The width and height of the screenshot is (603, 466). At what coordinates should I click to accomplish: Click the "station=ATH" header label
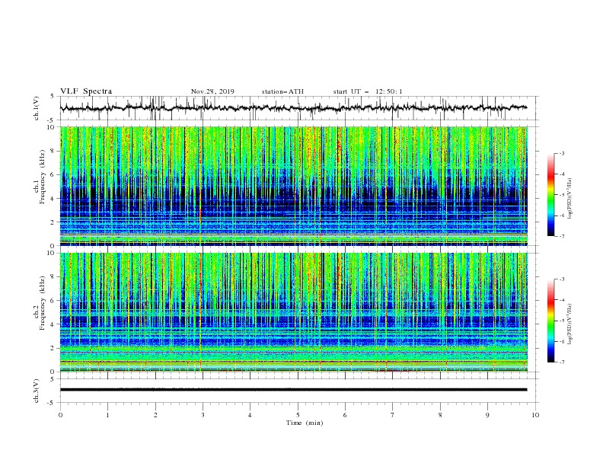click(x=282, y=91)
